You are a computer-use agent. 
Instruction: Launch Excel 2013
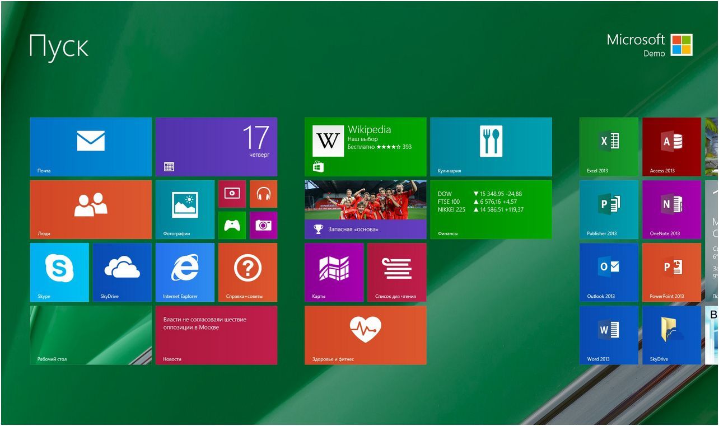point(608,147)
